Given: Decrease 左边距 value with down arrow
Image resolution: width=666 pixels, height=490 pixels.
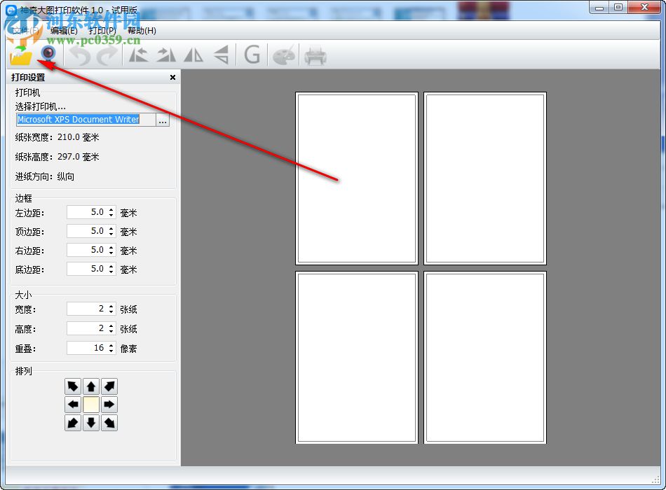Looking at the screenshot, I should tap(111, 215).
